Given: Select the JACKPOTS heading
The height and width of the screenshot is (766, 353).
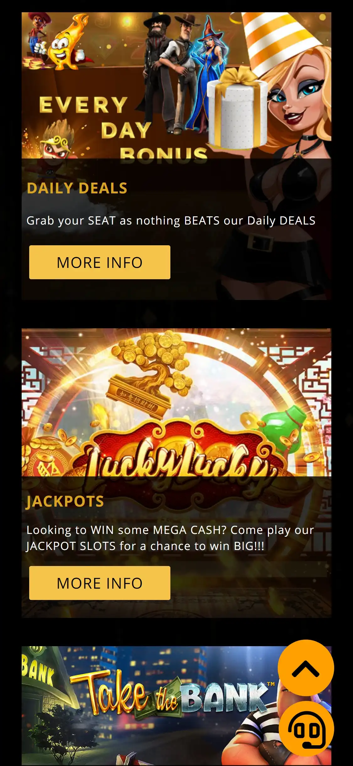Looking at the screenshot, I should tap(65, 501).
